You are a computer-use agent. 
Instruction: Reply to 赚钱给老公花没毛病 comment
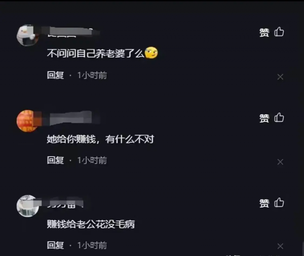click(x=55, y=245)
